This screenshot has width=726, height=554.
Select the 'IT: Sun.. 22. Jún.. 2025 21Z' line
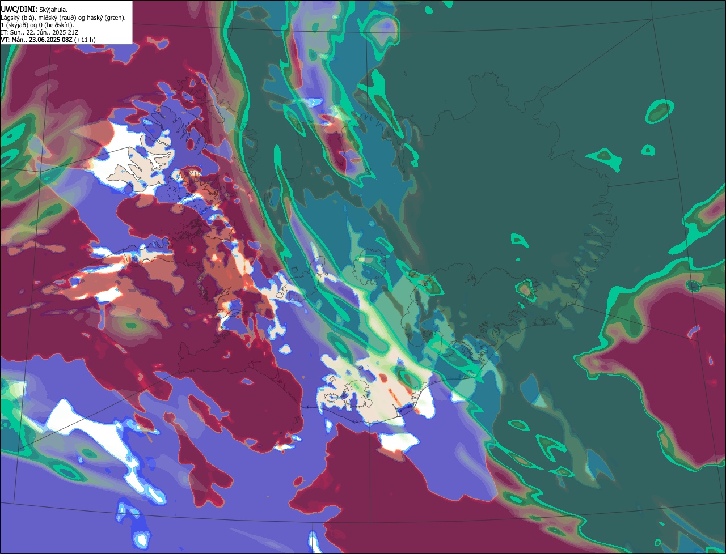pyautogui.click(x=39, y=32)
